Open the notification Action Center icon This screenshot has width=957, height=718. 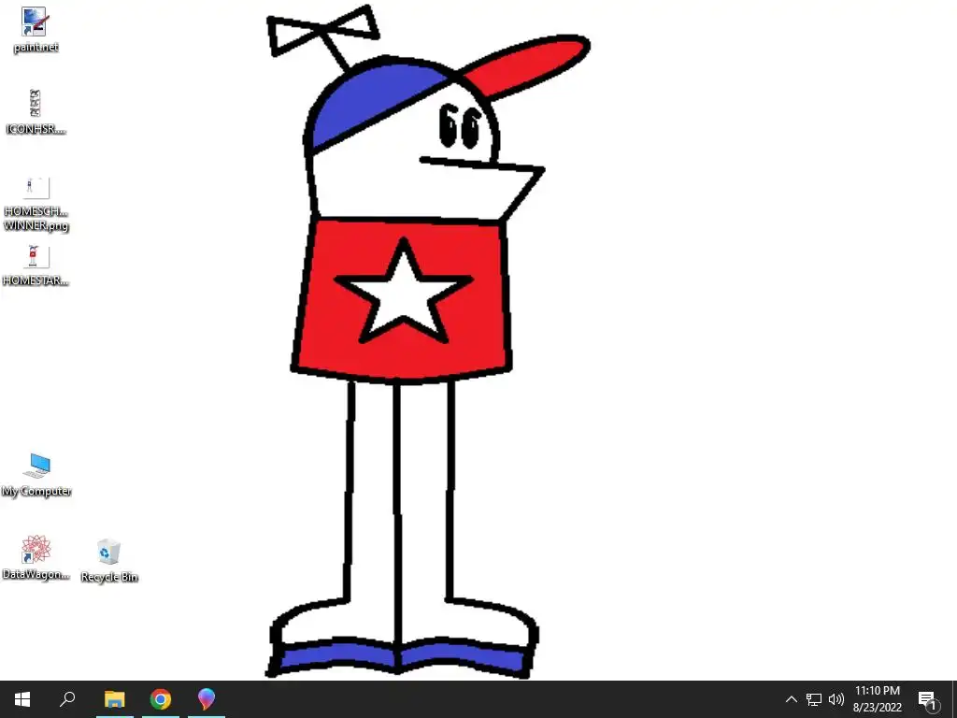coord(928,699)
